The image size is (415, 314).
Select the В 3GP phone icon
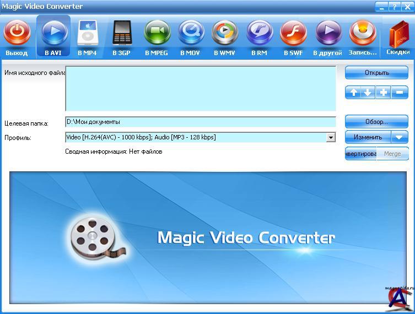tap(121, 33)
